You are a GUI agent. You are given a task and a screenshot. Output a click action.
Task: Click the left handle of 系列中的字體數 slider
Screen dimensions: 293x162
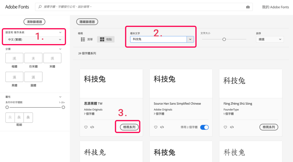7,107
